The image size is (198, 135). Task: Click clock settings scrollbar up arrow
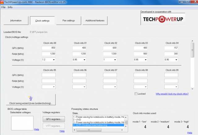pos(192,41)
